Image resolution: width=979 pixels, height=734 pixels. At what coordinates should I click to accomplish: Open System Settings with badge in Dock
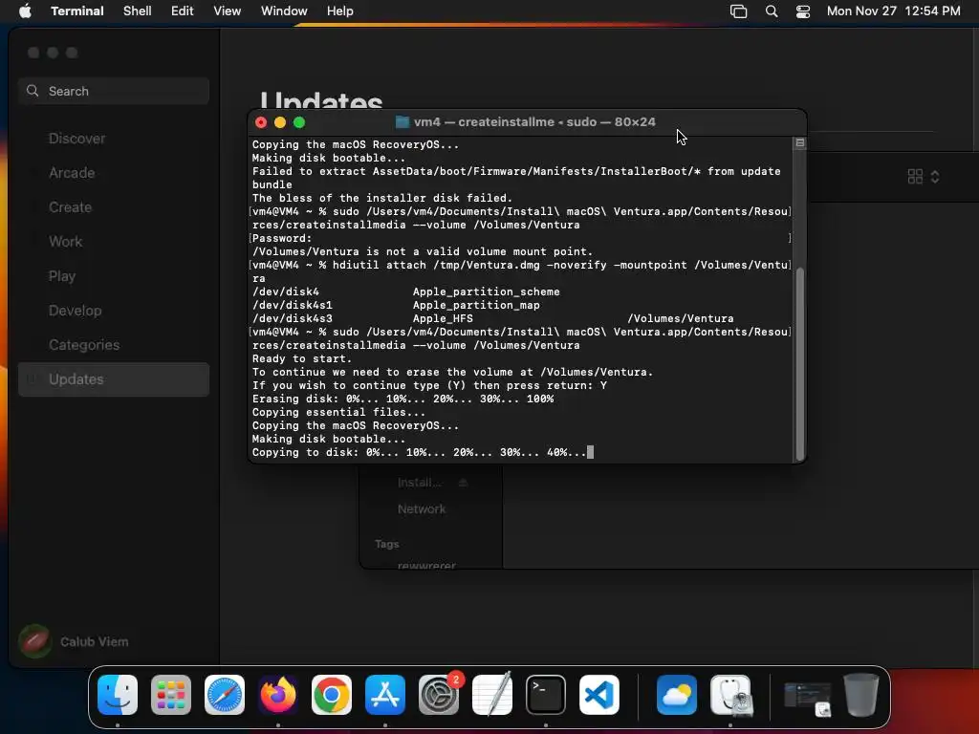pos(439,695)
